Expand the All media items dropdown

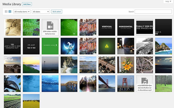(x=22, y=12)
